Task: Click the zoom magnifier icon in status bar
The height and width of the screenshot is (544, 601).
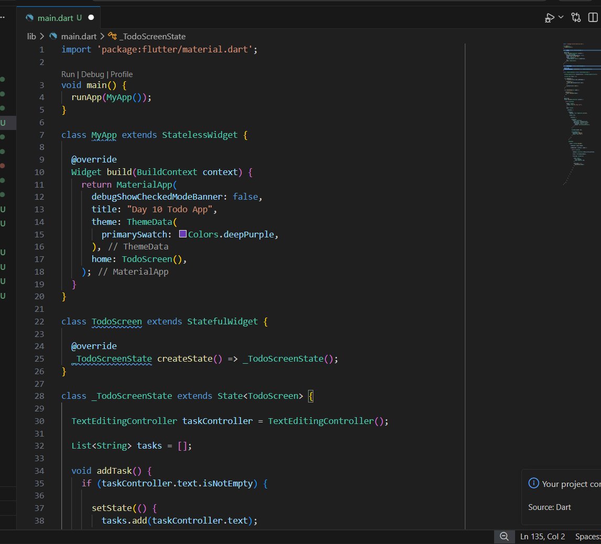Action: click(x=505, y=537)
